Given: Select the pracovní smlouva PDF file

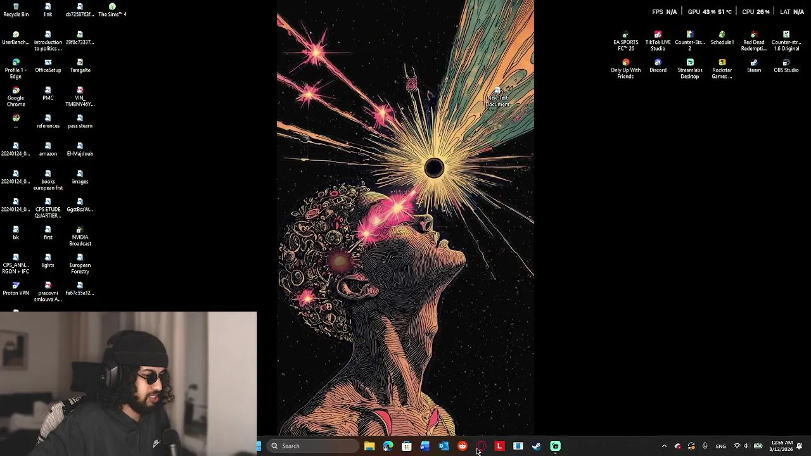Looking at the screenshot, I should pos(48,291).
